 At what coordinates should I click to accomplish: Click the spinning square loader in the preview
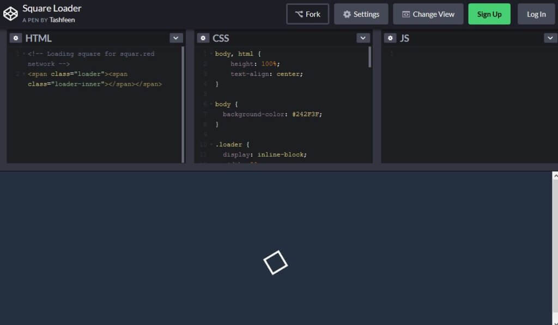tap(276, 262)
